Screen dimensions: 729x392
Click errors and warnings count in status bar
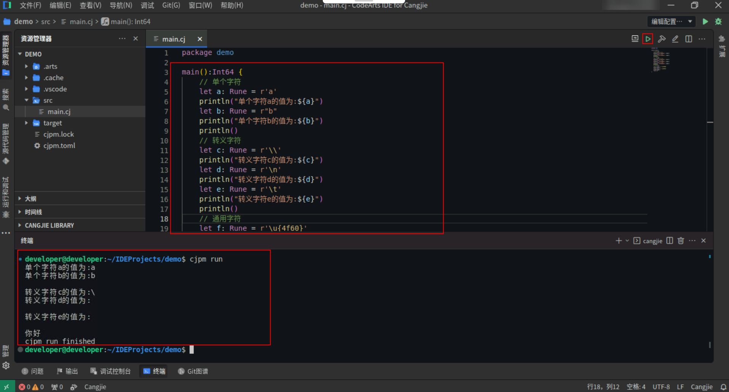[31, 387]
